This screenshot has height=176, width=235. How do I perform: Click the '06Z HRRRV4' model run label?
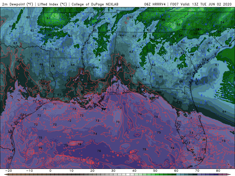155,4
